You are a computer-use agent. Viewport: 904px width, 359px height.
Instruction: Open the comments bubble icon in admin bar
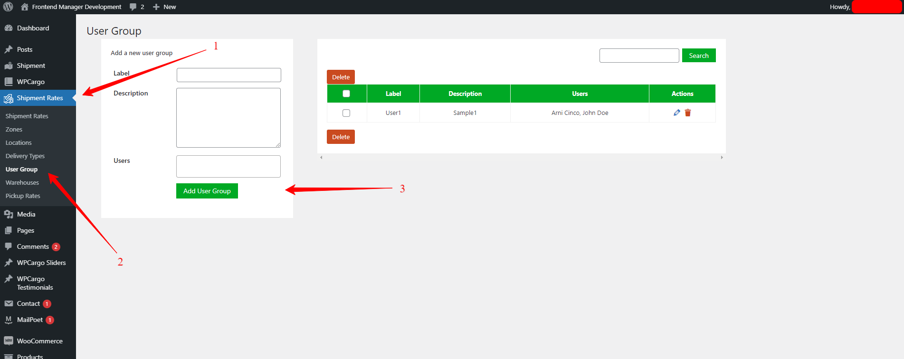tap(133, 7)
